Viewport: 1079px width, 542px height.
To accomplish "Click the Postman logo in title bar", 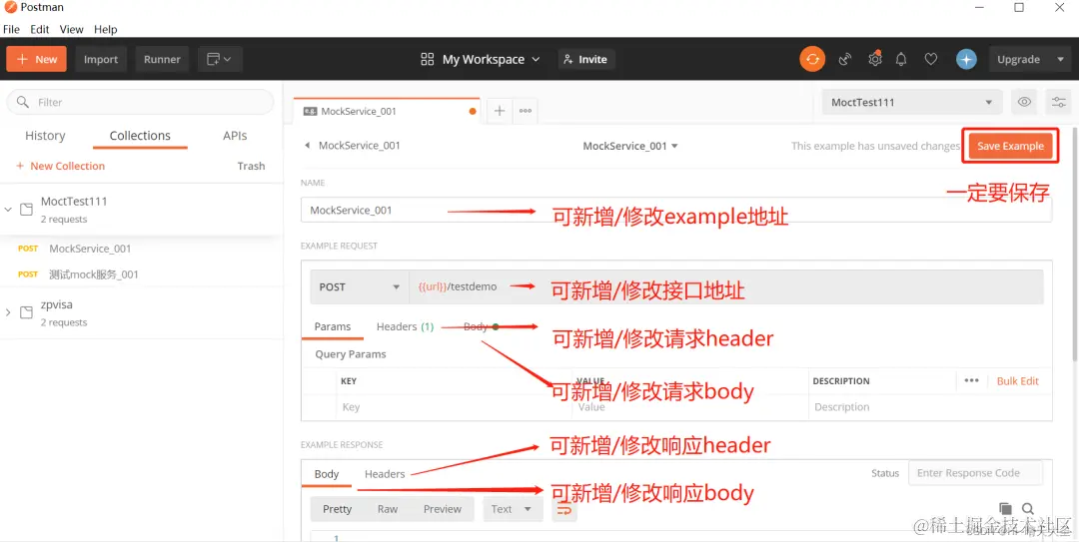I will (x=10, y=8).
